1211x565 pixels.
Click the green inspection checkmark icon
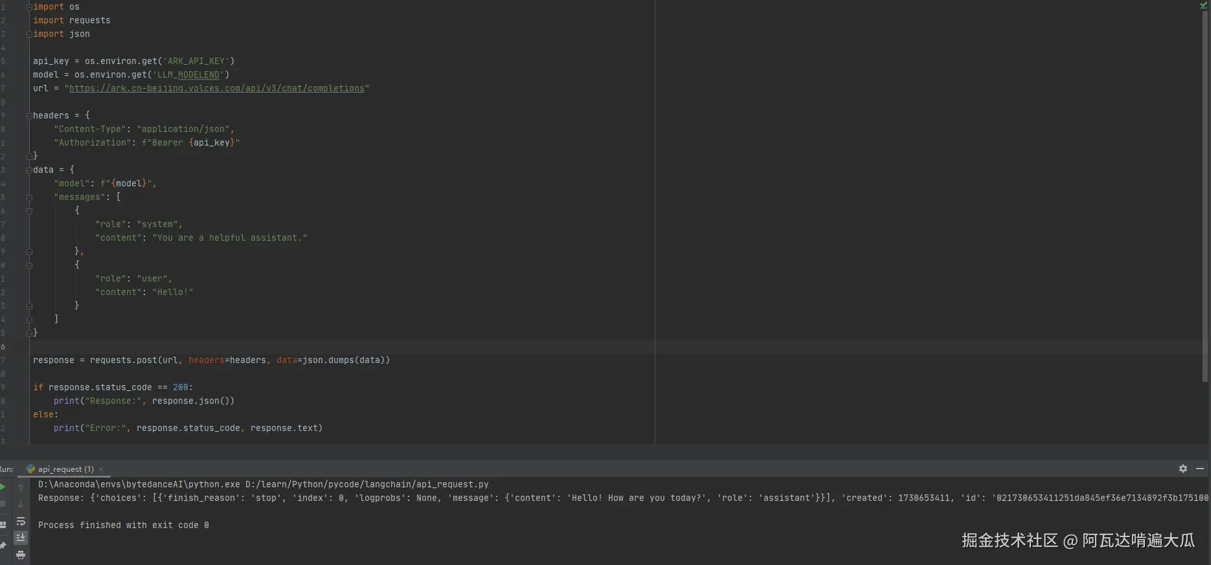tap(1204, 5)
